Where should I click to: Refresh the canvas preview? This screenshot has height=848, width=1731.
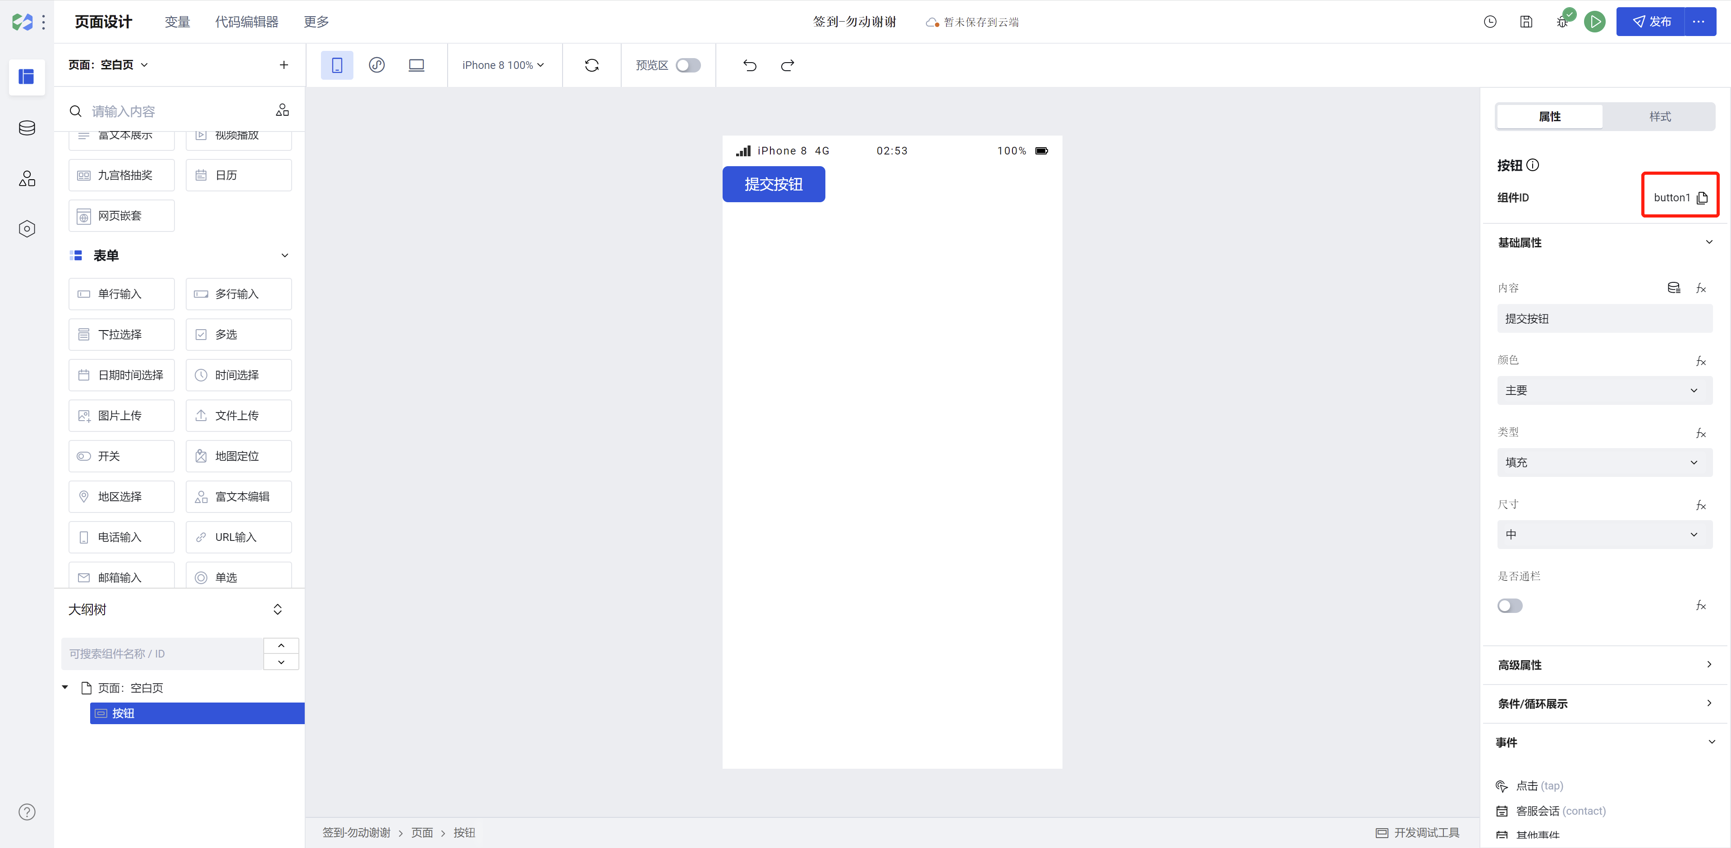[591, 65]
